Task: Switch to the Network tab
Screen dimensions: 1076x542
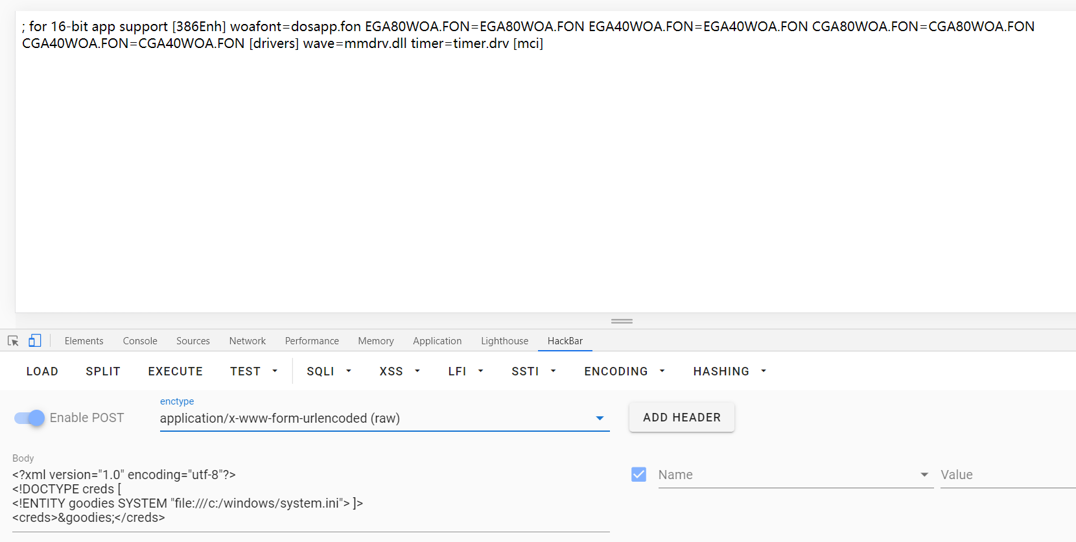Action: tap(248, 341)
